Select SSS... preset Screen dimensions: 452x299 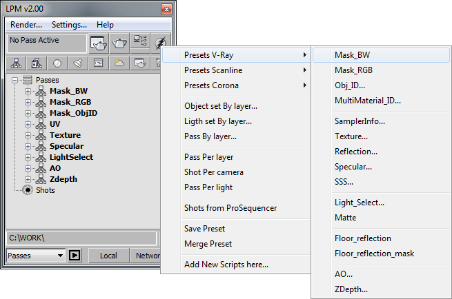[381, 182]
